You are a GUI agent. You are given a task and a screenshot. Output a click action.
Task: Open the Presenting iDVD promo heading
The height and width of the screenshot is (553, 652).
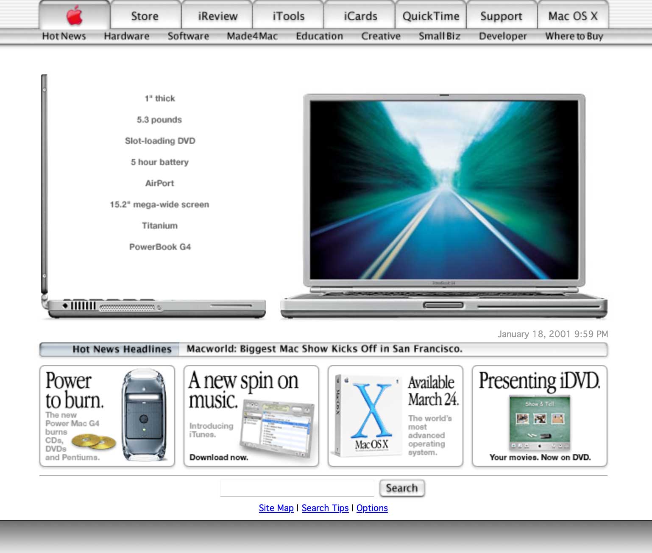[x=540, y=380]
